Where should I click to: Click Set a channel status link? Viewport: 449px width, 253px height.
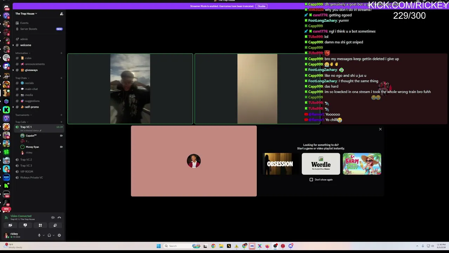31,131
